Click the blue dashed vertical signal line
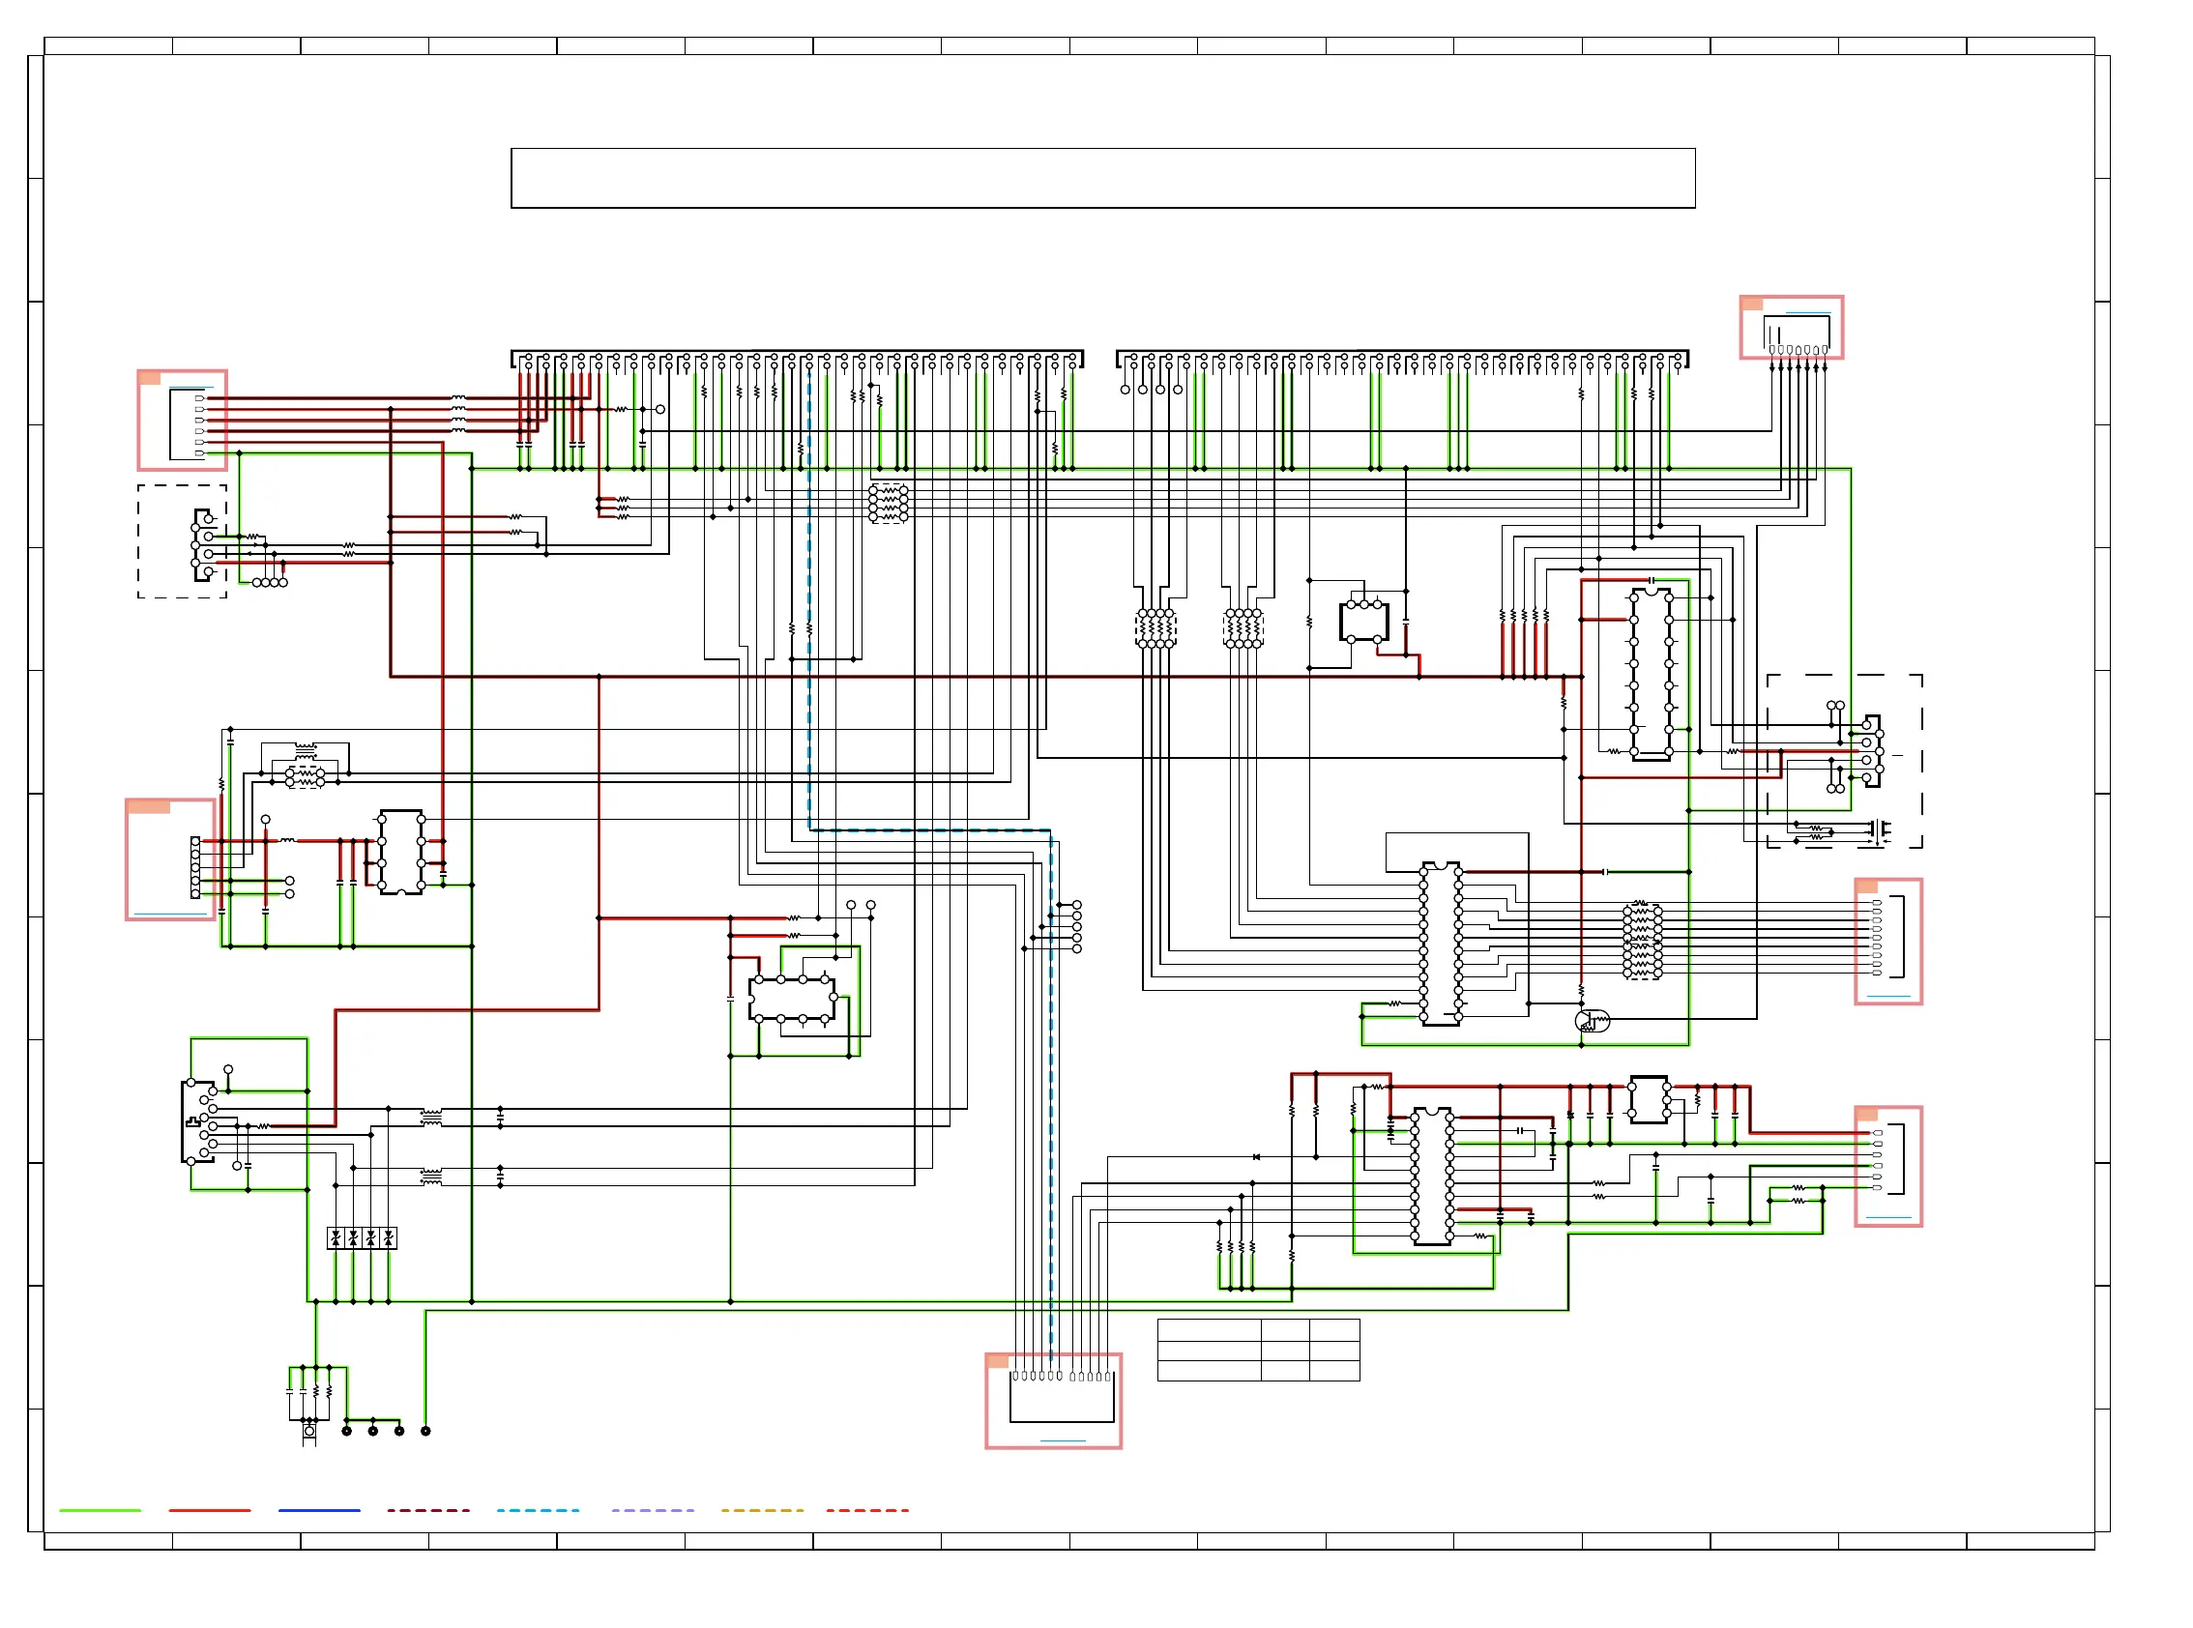The width and height of the screenshot is (2193, 1628). click(809, 601)
